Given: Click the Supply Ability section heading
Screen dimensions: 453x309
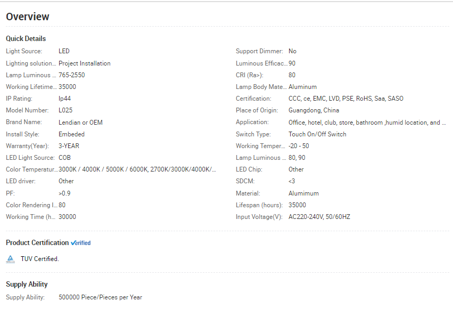Looking at the screenshot, I should click(27, 284).
